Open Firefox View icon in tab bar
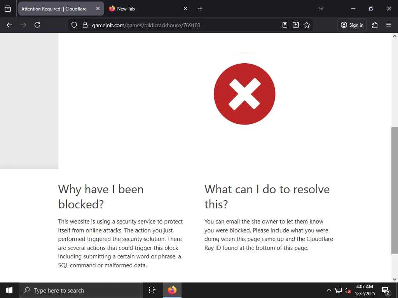 pos(8,9)
